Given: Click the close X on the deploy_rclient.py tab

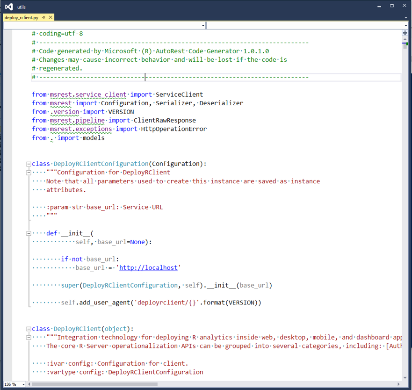Looking at the screenshot, I should coord(51,17).
